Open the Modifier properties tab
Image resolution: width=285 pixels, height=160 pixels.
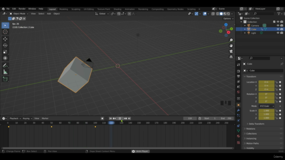click(x=239, y=110)
